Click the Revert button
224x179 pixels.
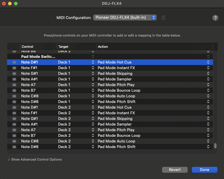[175, 170]
